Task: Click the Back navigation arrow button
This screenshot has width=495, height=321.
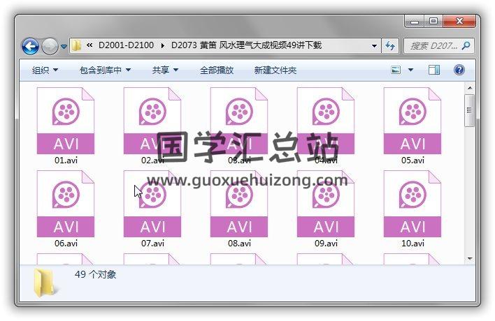Action: pos(30,46)
